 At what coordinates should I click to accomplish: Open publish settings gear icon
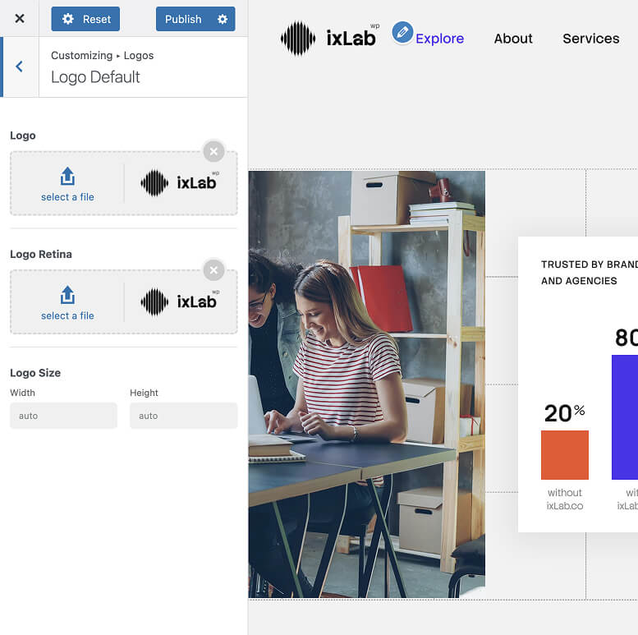coord(223,19)
